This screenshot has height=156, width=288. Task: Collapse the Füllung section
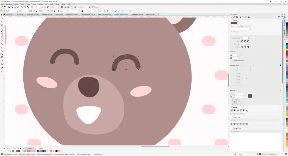coord(231,108)
